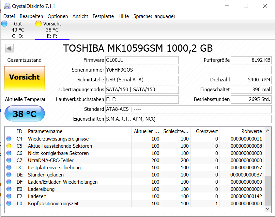Select Kopfpositionierungszeit parameter name
Viewport: 275px width, 217px height.
(53, 204)
